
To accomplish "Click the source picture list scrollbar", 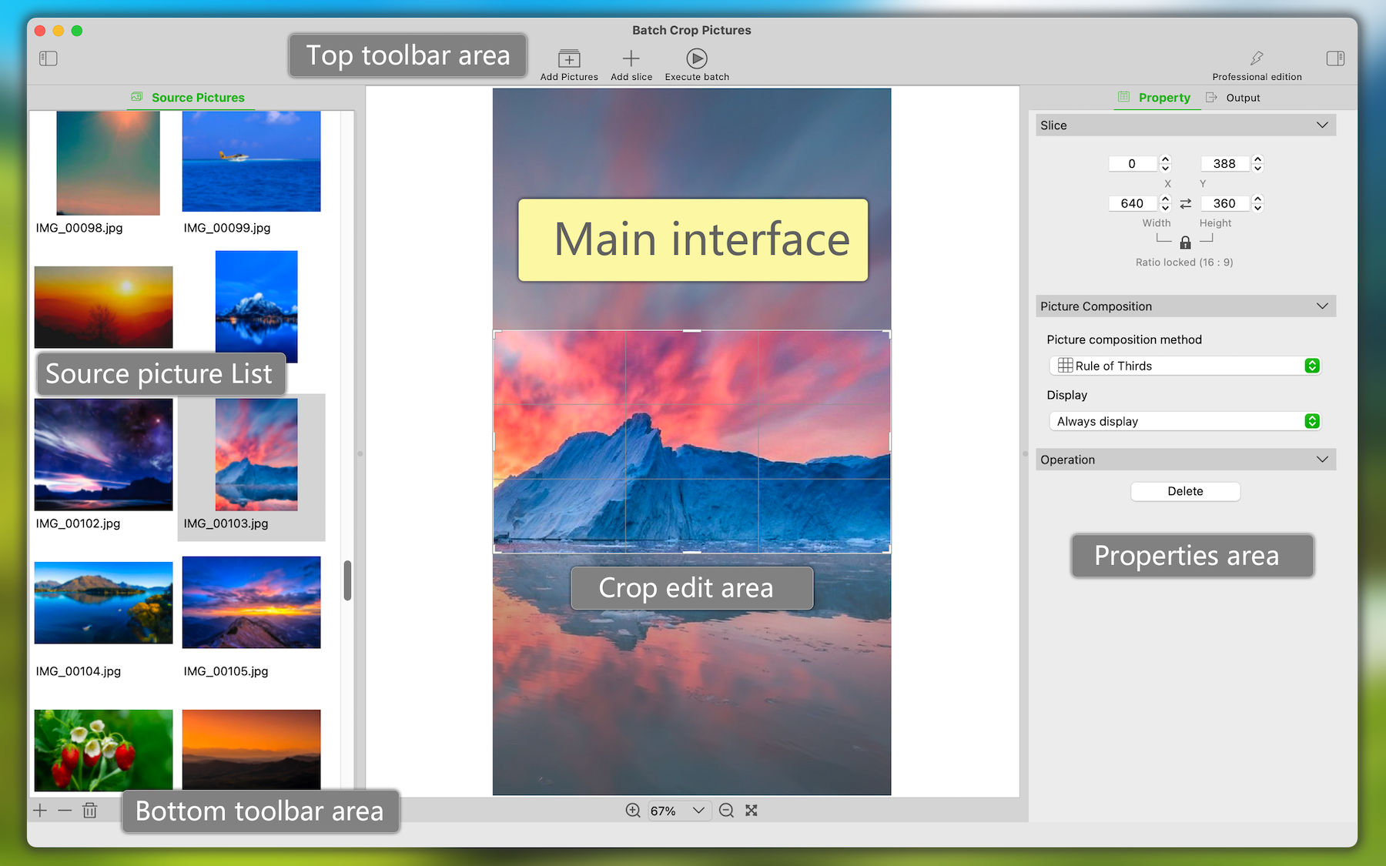I will click(347, 580).
